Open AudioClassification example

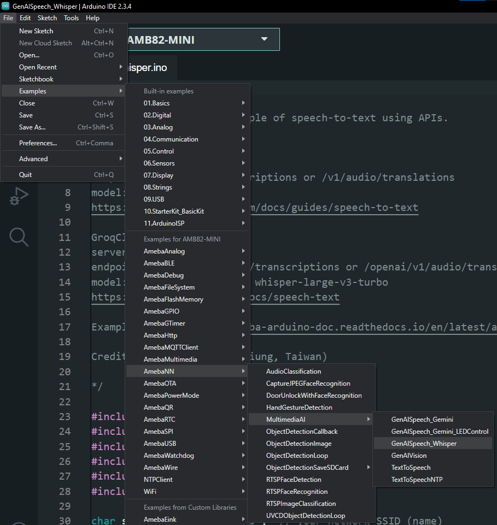tap(311, 371)
